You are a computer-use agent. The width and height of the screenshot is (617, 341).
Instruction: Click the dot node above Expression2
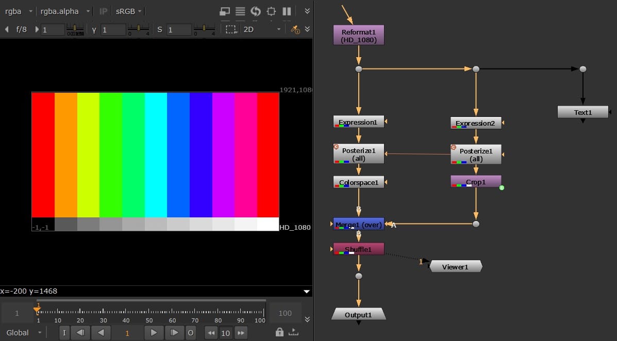pos(476,69)
